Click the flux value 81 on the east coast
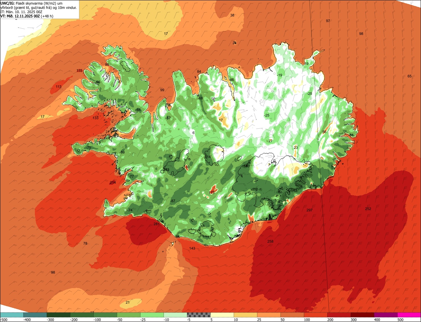Viewport: 421px width, 322px height. [351, 135]
